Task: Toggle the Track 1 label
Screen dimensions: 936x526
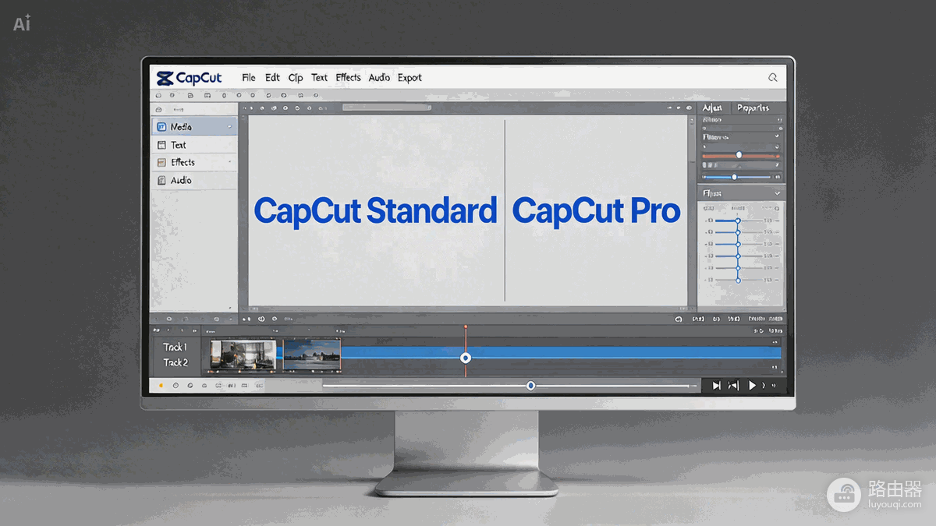Action: pos(175,347)
